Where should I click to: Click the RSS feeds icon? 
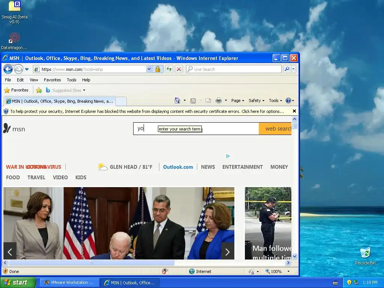click(x=193, y=100)
